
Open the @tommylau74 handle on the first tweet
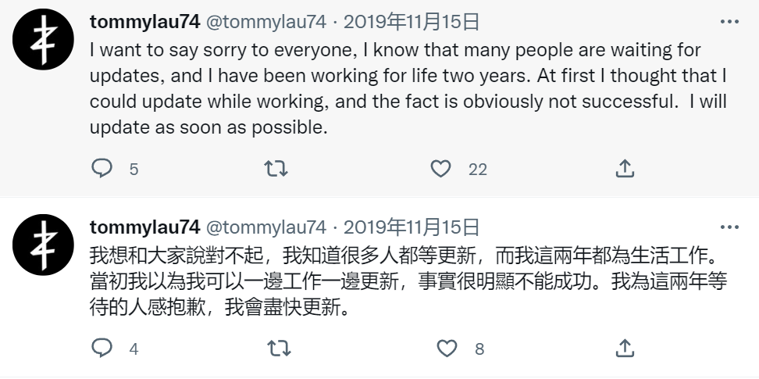tap(265, 23)
